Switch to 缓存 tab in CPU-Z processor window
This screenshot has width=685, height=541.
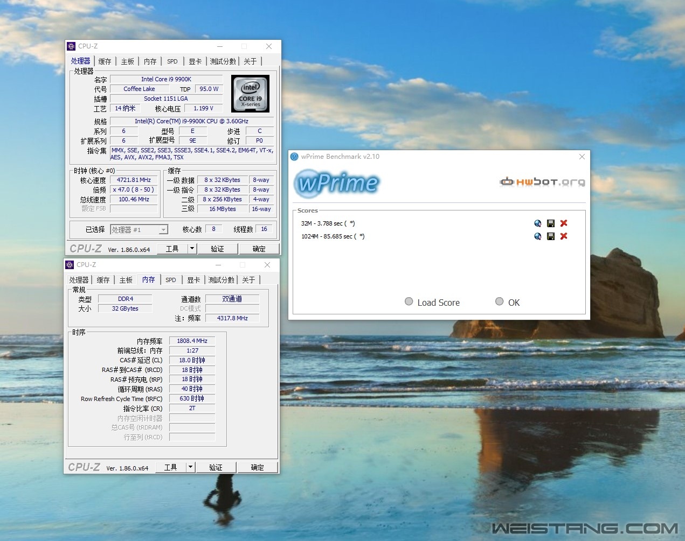(x=105, y=61)
